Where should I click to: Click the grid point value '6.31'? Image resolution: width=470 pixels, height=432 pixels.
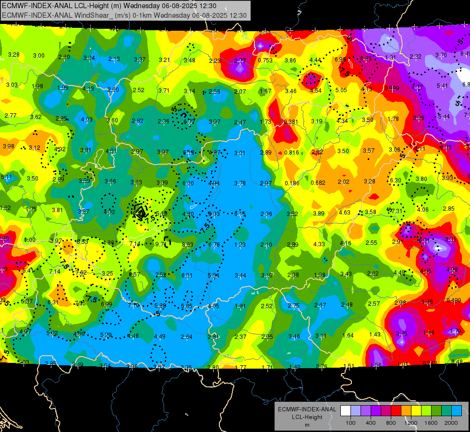point(53,302)
